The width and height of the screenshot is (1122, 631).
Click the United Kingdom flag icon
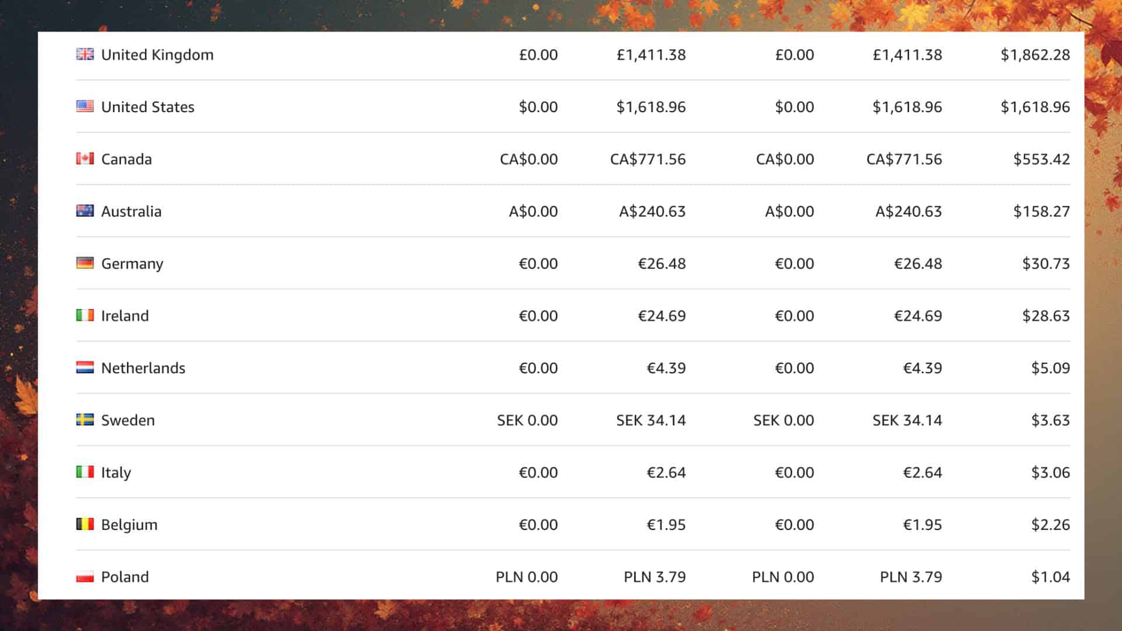pos(85,54)
